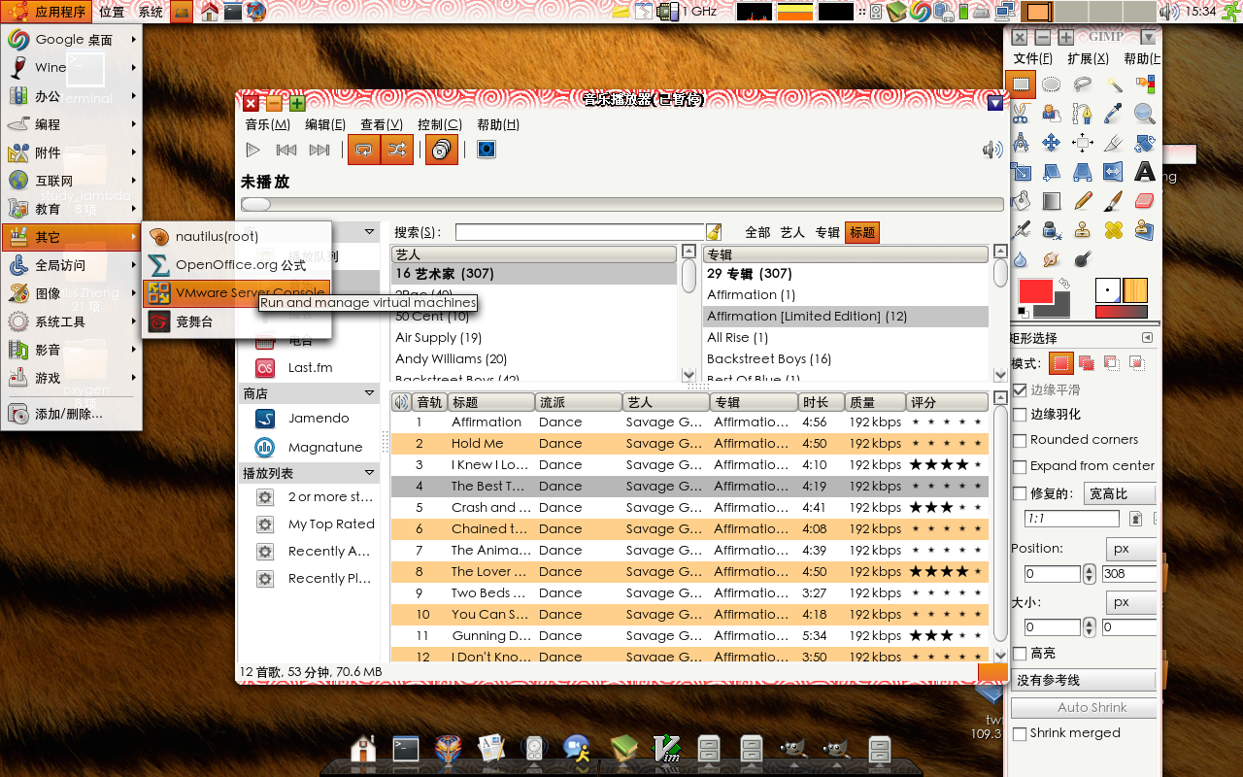Open the 大小 px unit dropdown
Image resolution: width=1243 pixels, height=777 pixels.
[1131, 602]
